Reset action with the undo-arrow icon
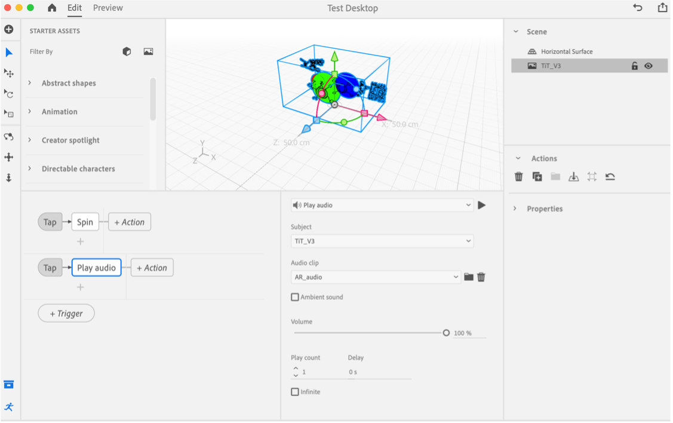673x423 pixels. pos(610,176)
